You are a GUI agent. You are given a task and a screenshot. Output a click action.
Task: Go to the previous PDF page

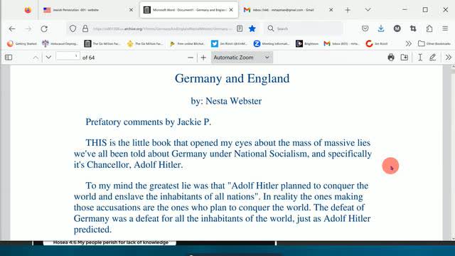pyautogui.click(x=36, y=58)
